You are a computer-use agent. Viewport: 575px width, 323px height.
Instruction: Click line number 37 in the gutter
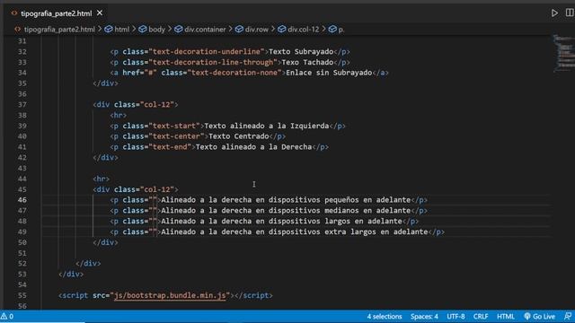[x=22, y=105]
